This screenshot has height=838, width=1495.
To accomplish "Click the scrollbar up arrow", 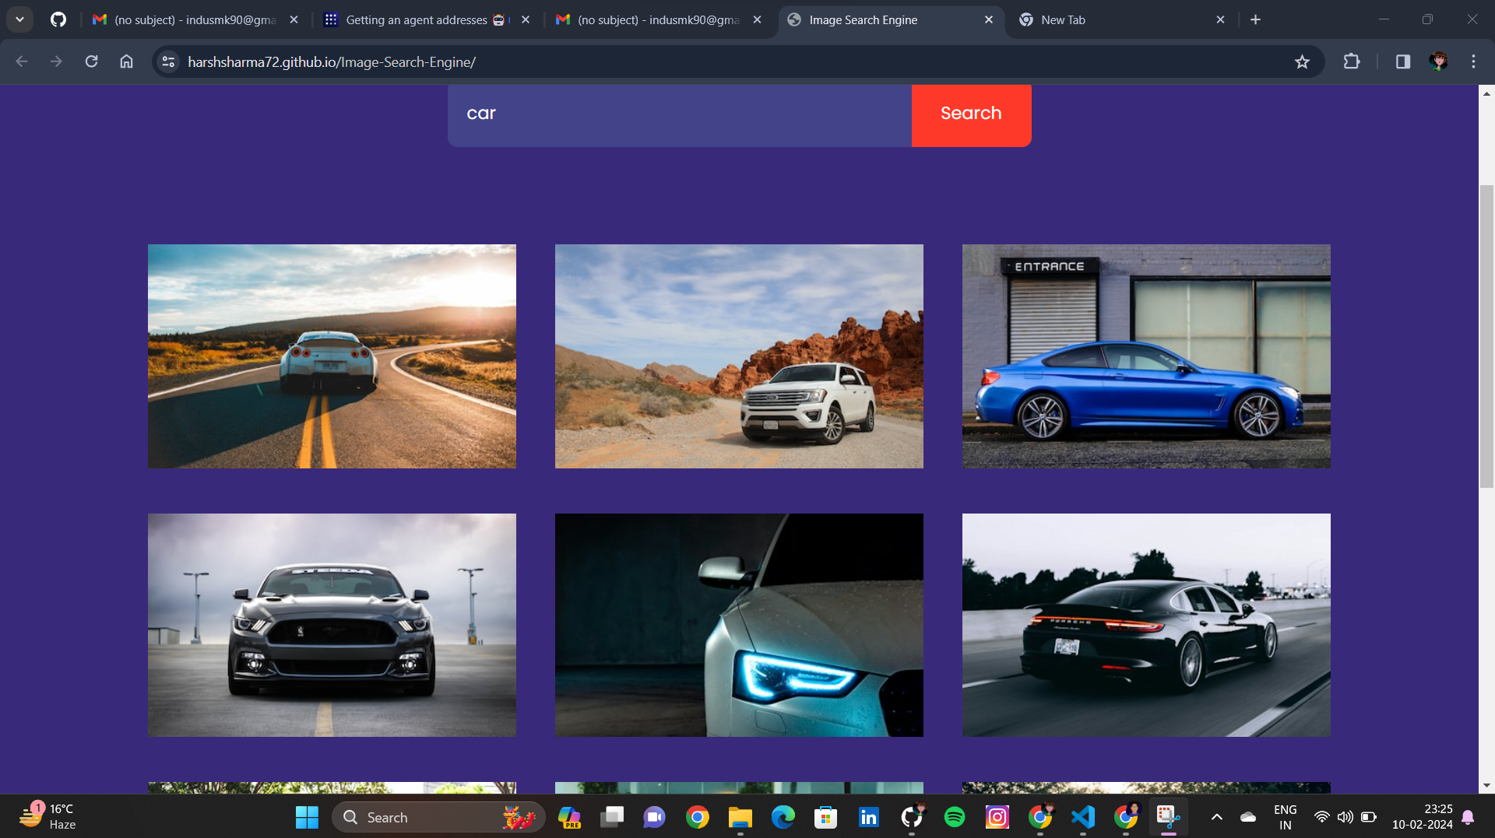I will click(x=1486, y=93).
